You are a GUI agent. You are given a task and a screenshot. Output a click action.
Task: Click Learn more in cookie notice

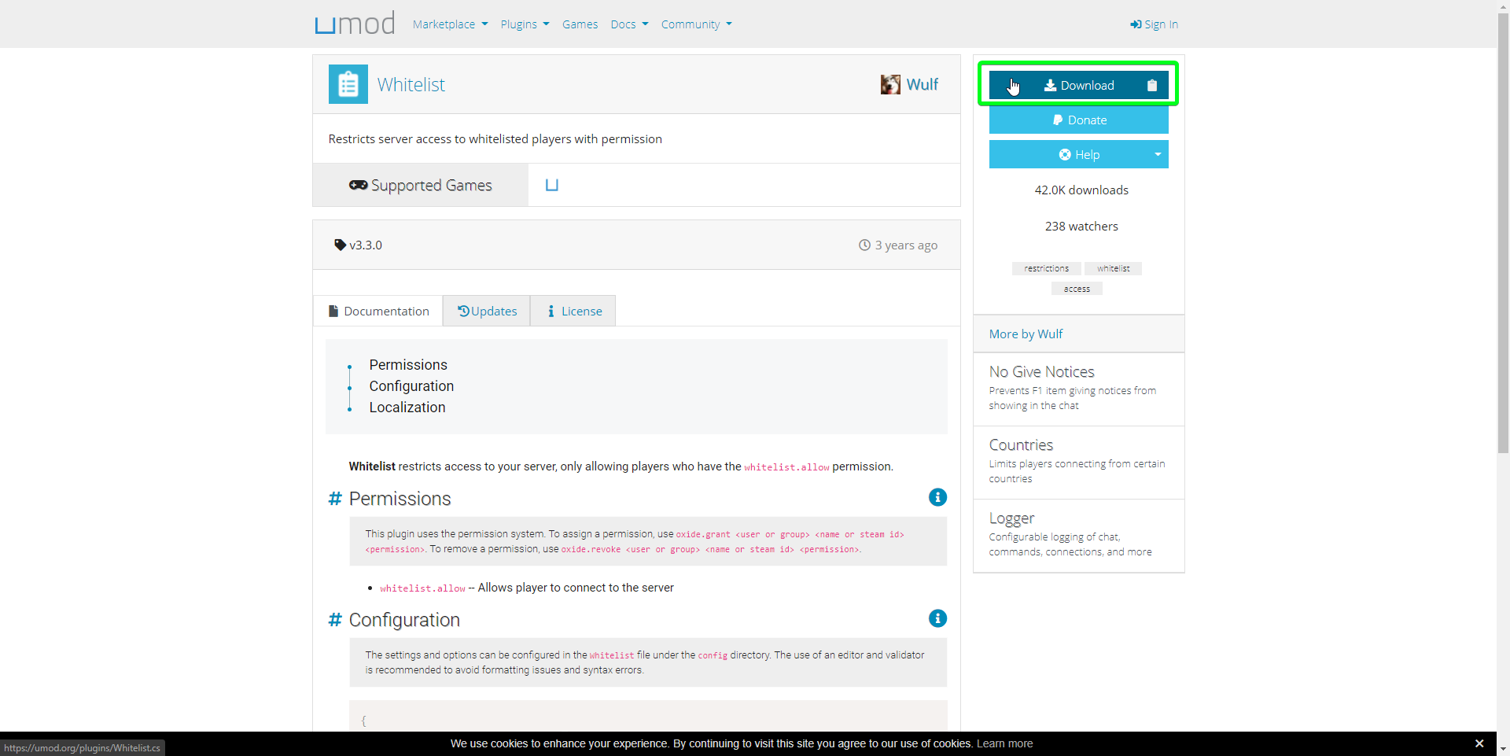point(1004,743)
